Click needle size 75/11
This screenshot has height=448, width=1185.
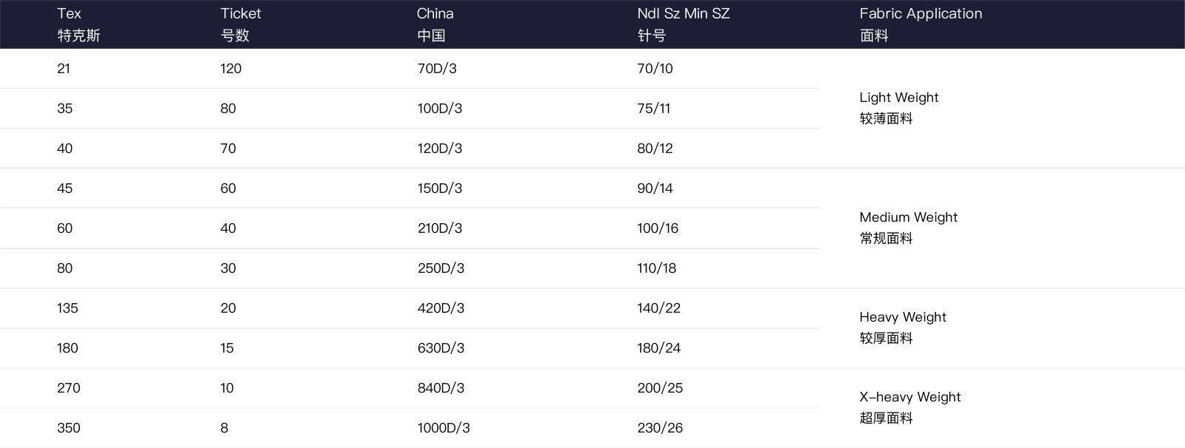click(x=653, y=109)
